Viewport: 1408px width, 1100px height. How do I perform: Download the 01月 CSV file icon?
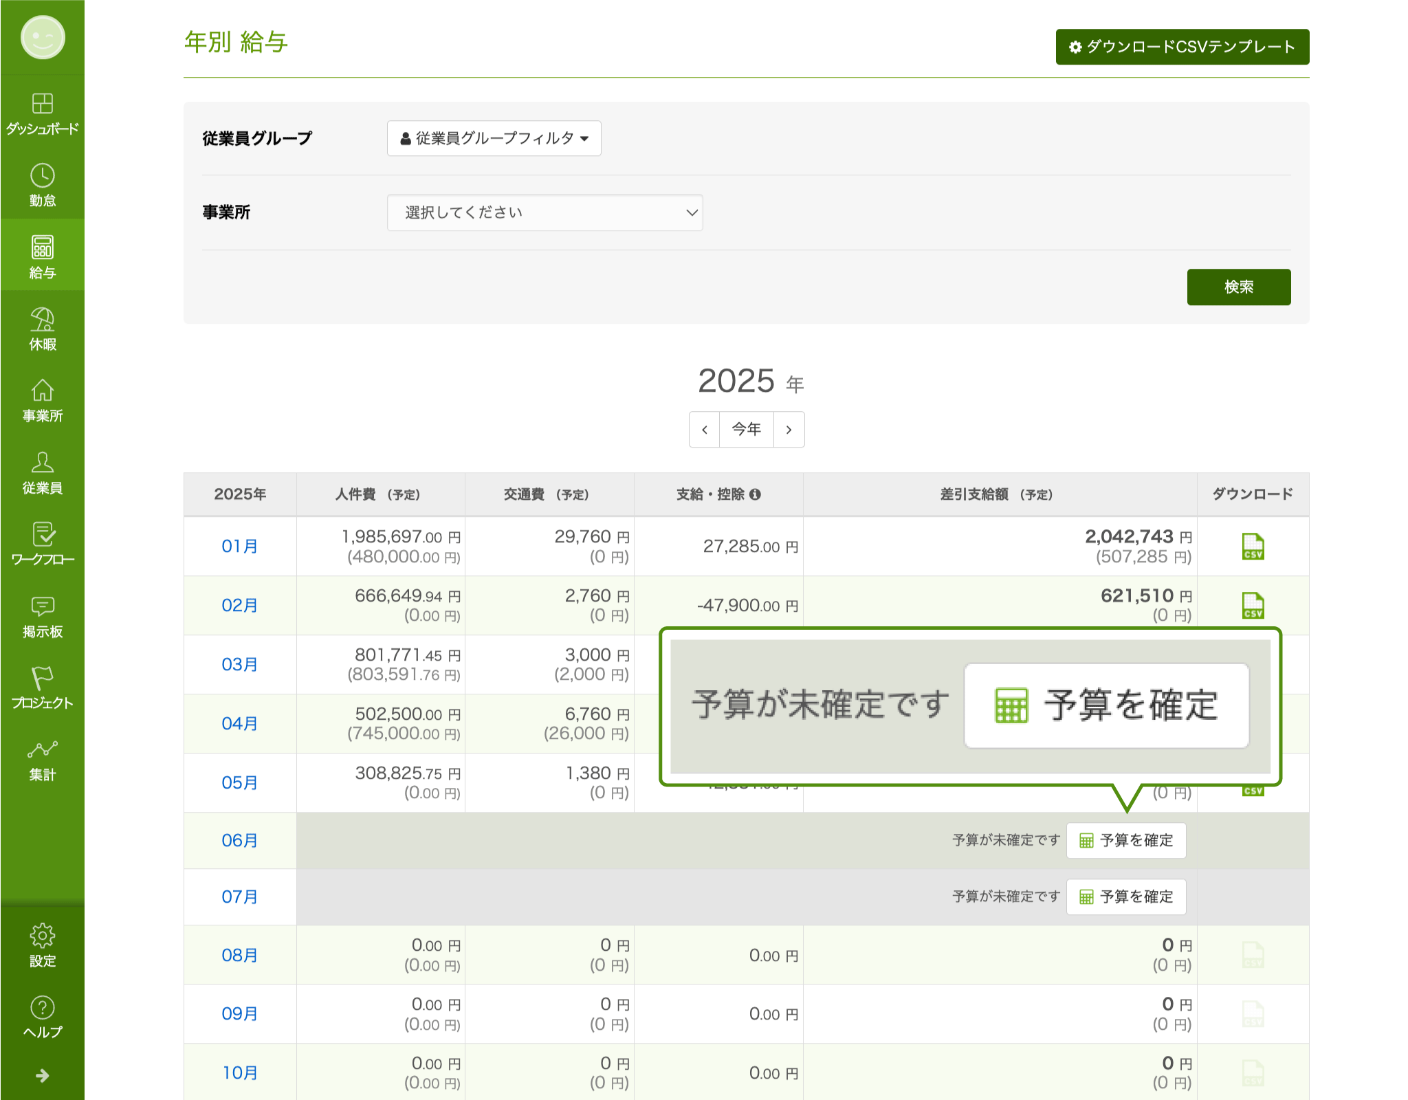1253,547
